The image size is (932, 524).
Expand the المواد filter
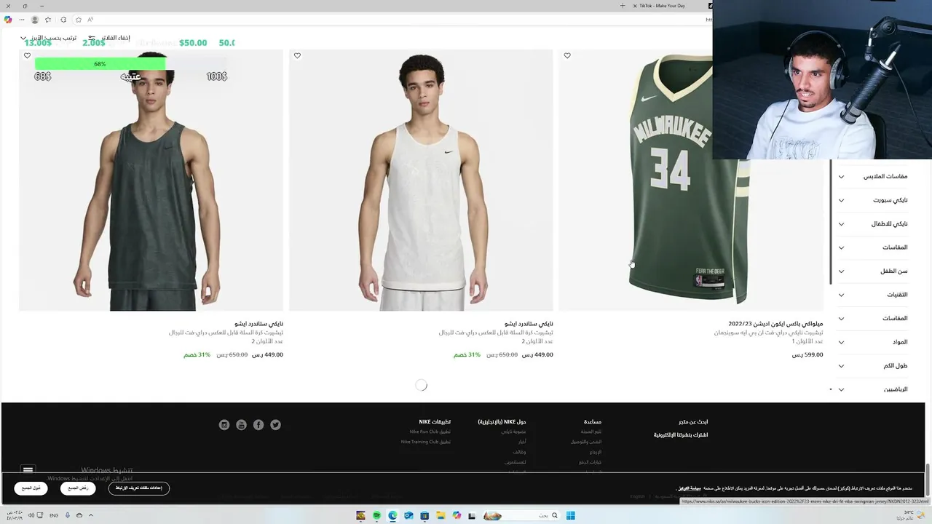[x=874, y=342]
